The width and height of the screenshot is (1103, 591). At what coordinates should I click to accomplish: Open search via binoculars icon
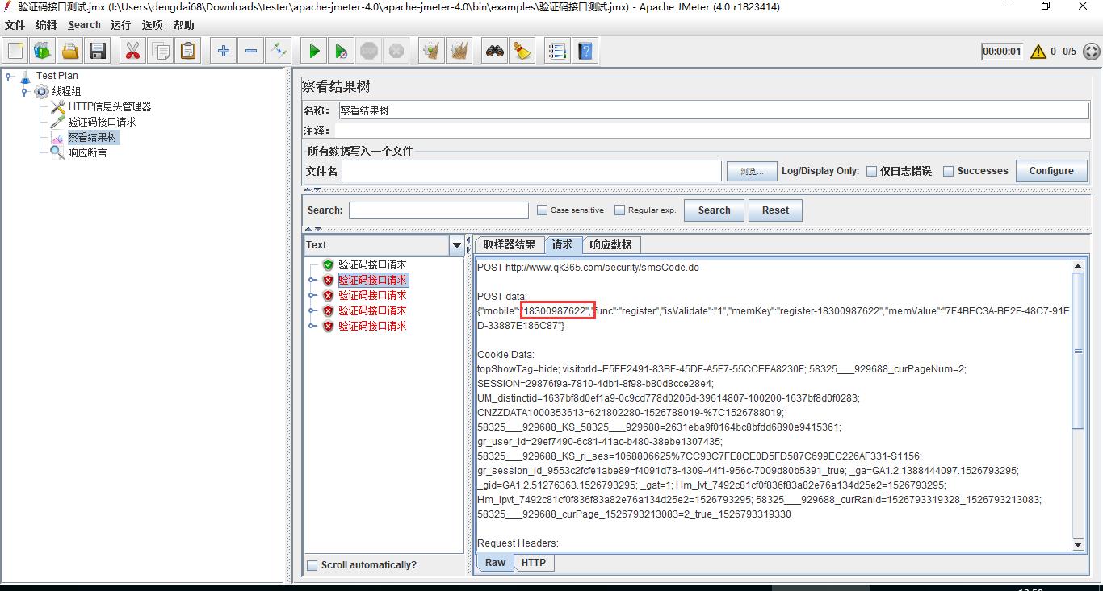click(x=495, y=51)
